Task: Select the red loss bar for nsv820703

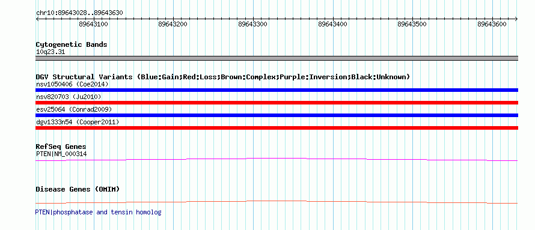Action: (x=277, y=103)
